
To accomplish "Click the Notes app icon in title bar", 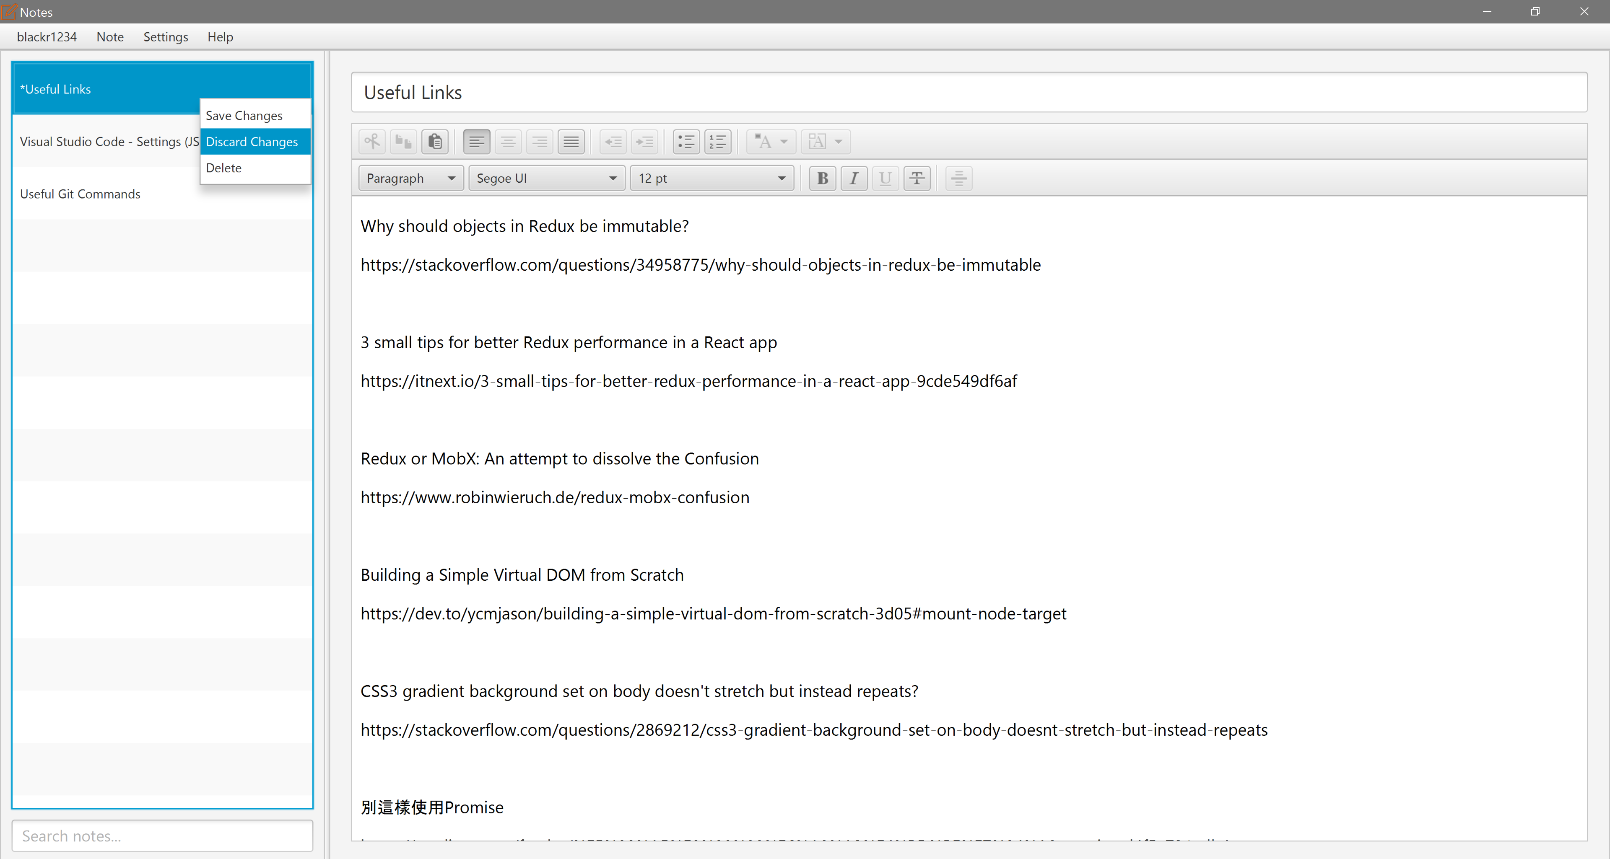I will [9, 12].
